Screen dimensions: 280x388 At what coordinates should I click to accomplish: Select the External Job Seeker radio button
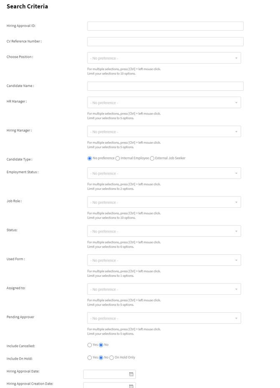tap(152, 158)
